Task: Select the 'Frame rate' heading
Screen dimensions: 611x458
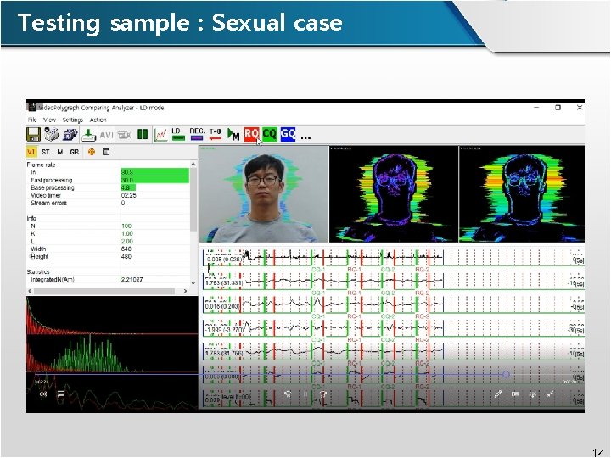Action: [x=41, y=165]
